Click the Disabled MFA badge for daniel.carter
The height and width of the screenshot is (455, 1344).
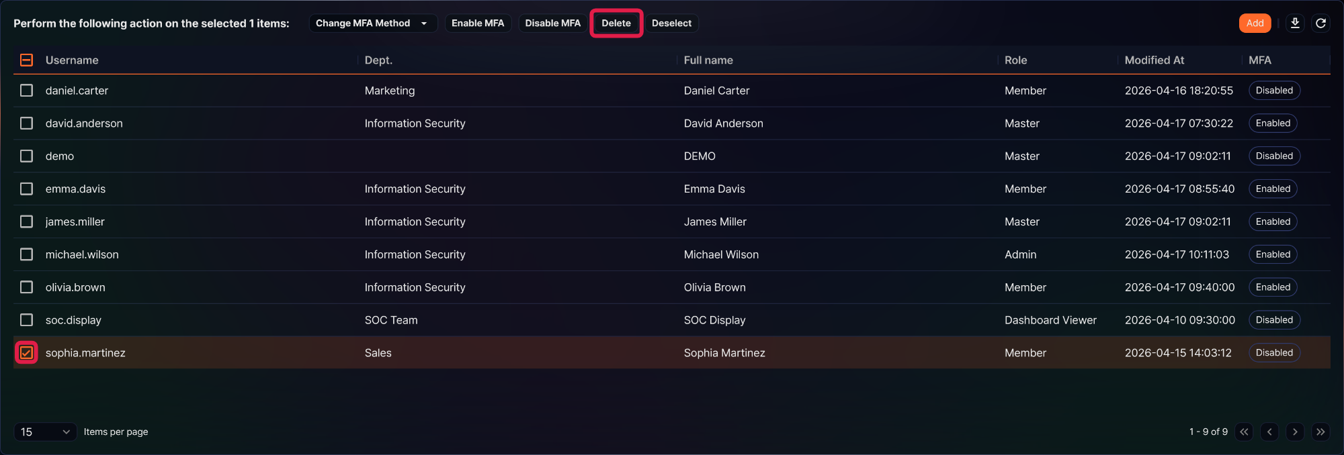coord(1274,91)
